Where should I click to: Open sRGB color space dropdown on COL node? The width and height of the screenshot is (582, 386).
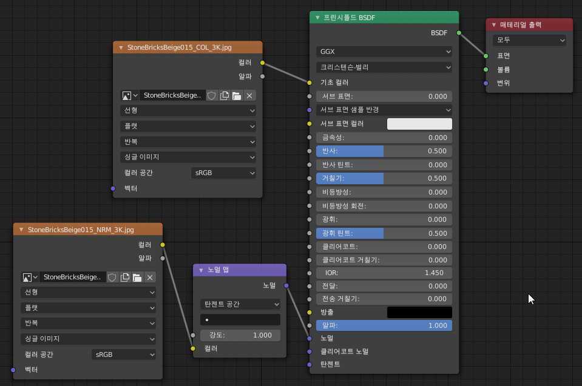point(224,173)
